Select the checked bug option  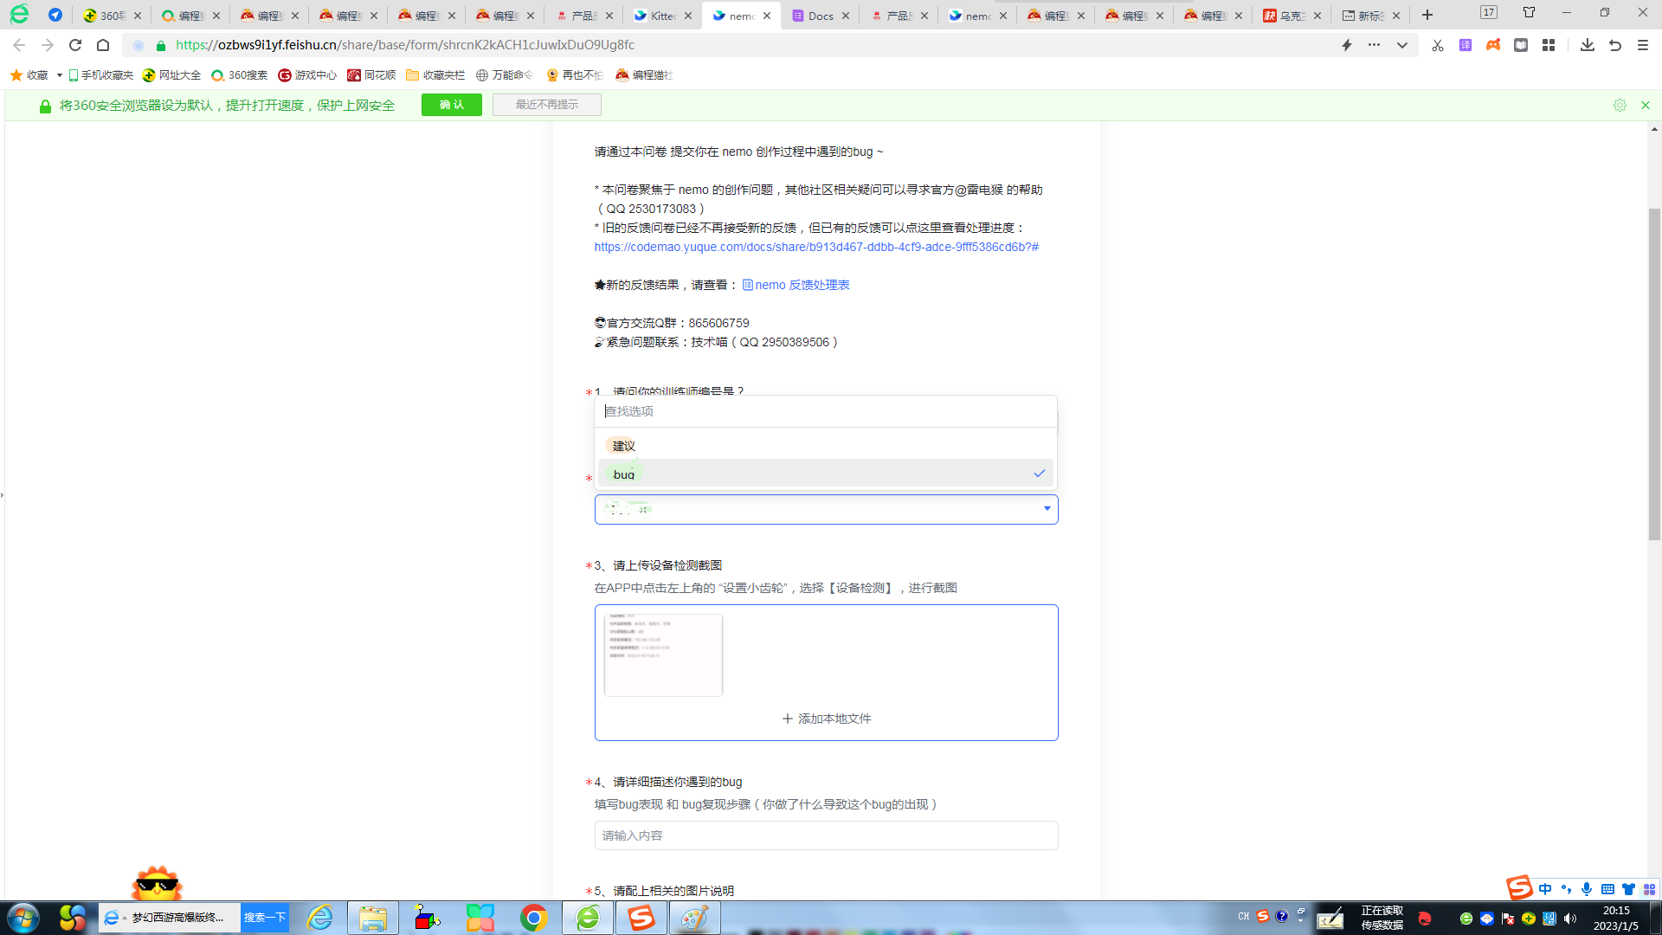(825, 474)
